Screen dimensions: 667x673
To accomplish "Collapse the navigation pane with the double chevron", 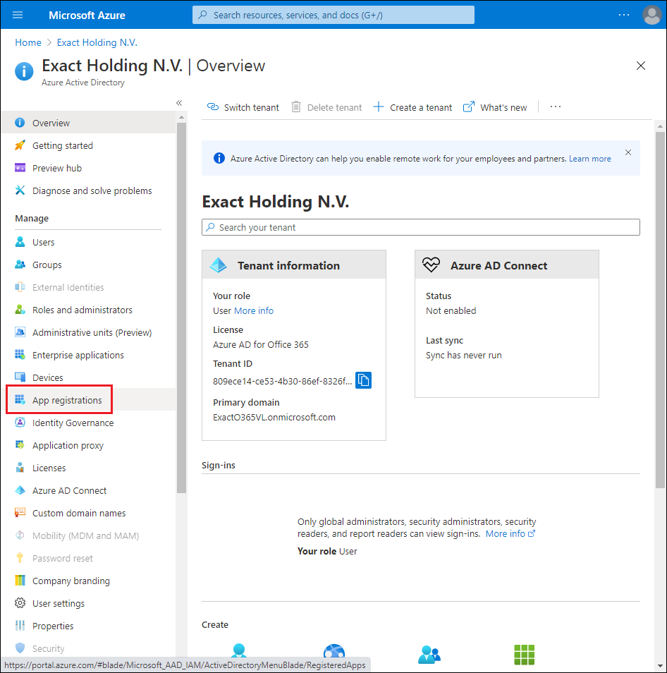I will click(x=179, y=102).
